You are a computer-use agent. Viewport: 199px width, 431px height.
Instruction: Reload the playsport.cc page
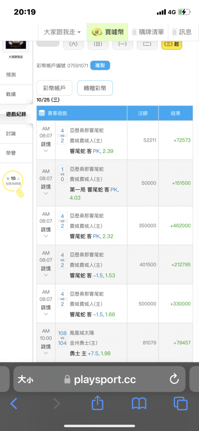pyautogui.click(x=174, y=379)
